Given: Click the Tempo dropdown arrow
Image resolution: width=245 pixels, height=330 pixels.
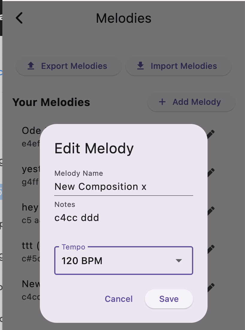Looking at the screenshot, I should 179,261.
